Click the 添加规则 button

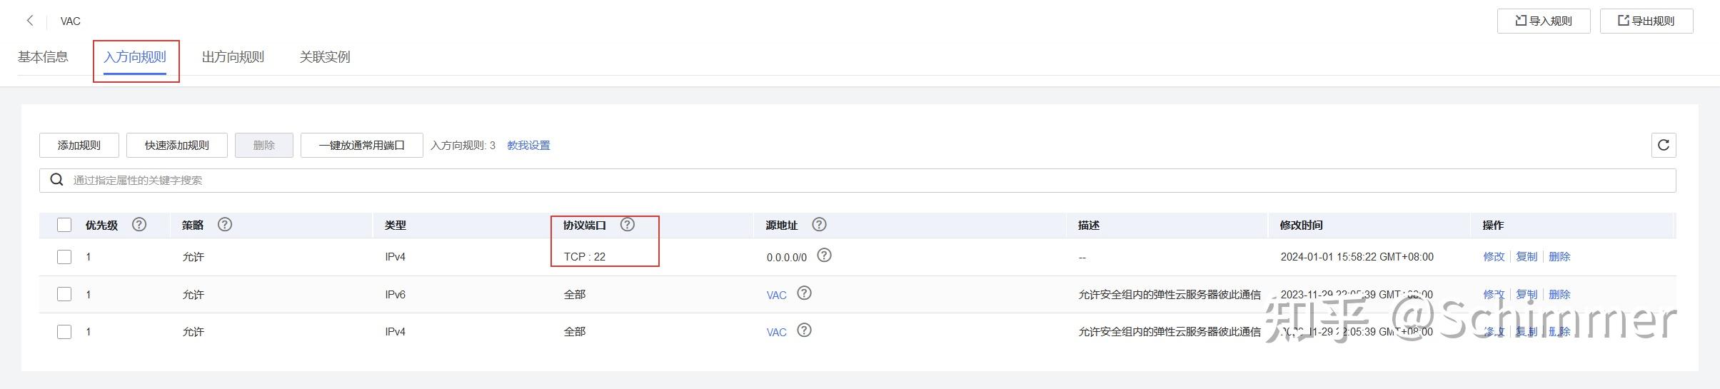click(x=79, y=146)
